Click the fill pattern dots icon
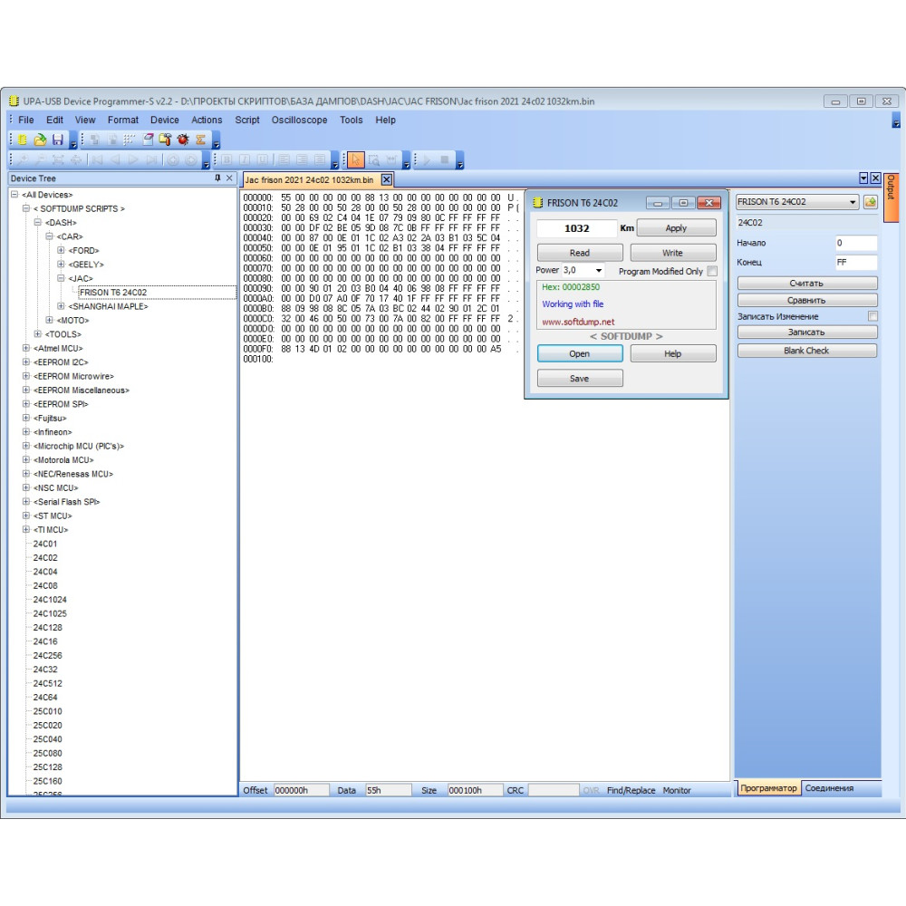This screenshot has width=906, height=906. (129, 140)
